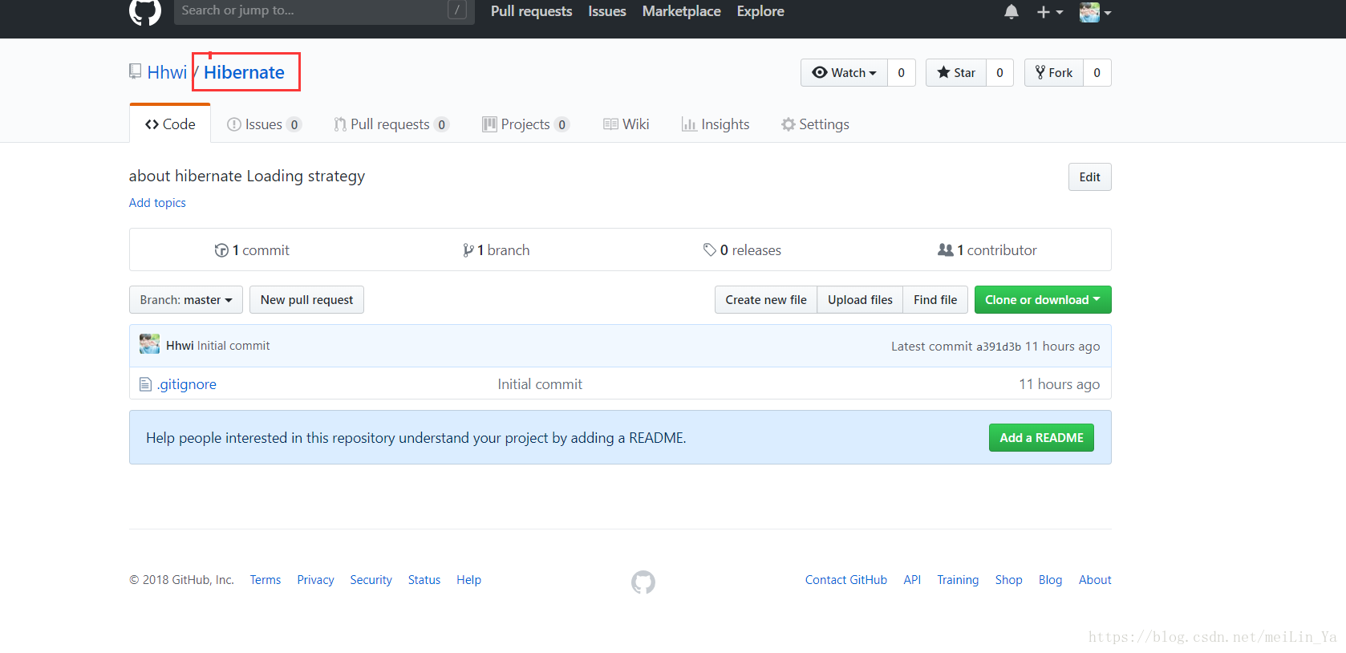Open footer Terms link
The height and width of the screenshot is (653, 1346).
[266, 580]
